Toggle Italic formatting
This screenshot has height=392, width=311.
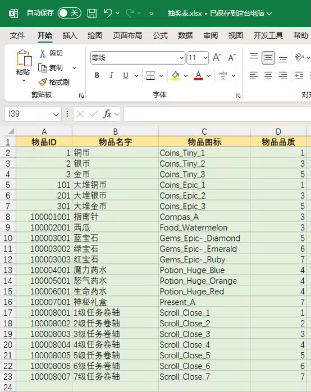111,75
